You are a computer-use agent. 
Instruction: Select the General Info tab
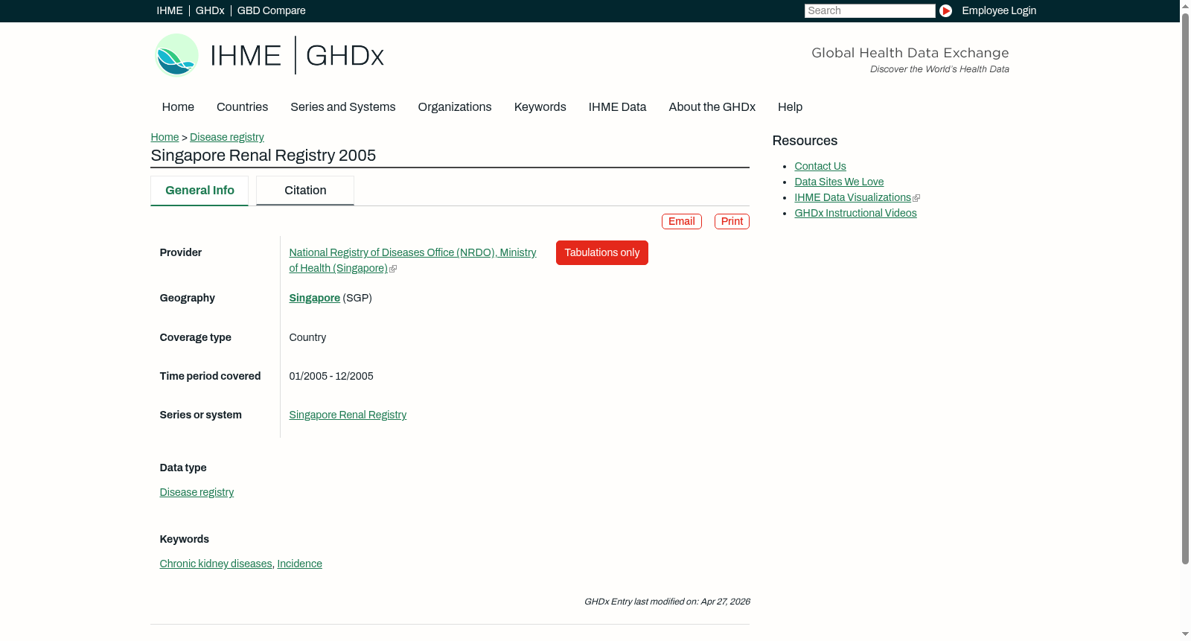[199, 191]
